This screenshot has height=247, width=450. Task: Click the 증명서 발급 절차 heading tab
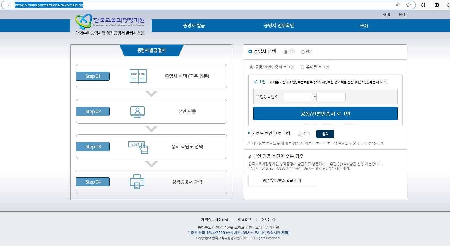point(152,50)
